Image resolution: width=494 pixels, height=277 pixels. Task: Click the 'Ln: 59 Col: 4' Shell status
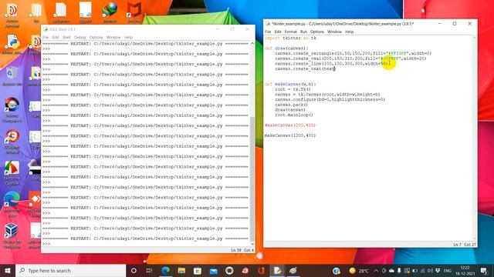pyautogui.click(x=242, y=250)
